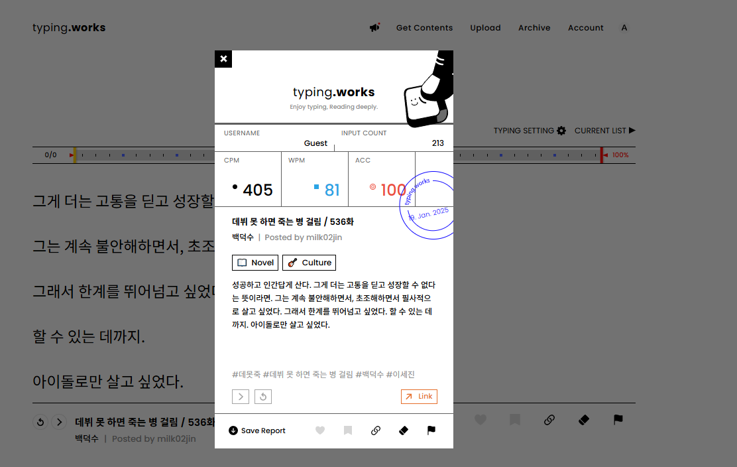This screenshot has width=737, height=467.
Task: Click Save Report download button
Action: point(257,431)
